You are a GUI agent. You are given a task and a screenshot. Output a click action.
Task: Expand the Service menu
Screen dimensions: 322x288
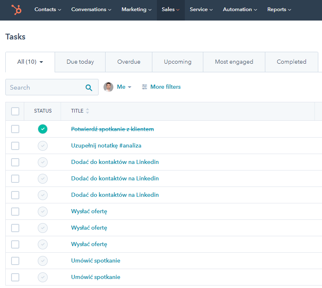201,9
